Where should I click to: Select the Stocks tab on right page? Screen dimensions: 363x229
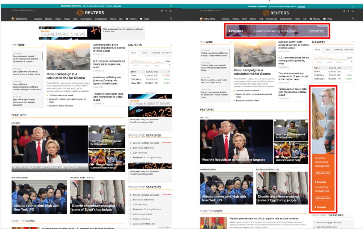click(x=317, y=50)
